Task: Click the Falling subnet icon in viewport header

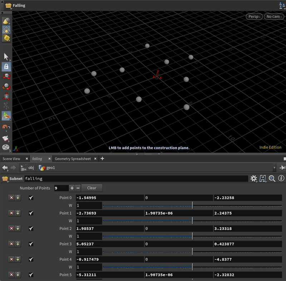Action: 8,5
